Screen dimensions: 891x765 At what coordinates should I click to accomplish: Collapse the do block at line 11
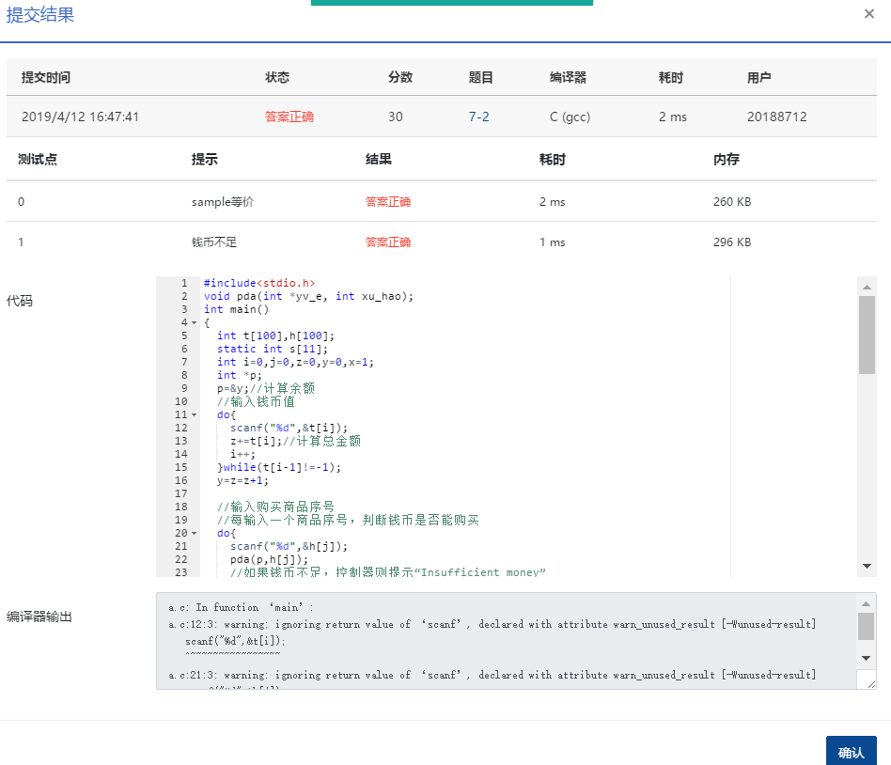195,414
